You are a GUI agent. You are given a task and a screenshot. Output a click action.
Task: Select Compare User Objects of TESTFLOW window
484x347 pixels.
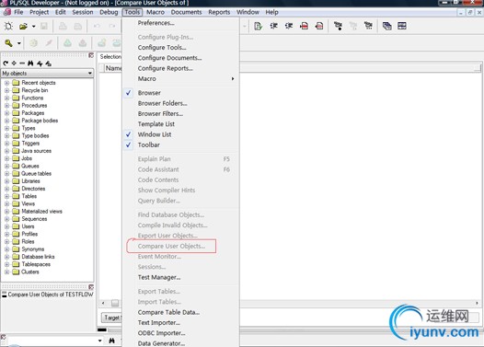(x=48, y=295)
